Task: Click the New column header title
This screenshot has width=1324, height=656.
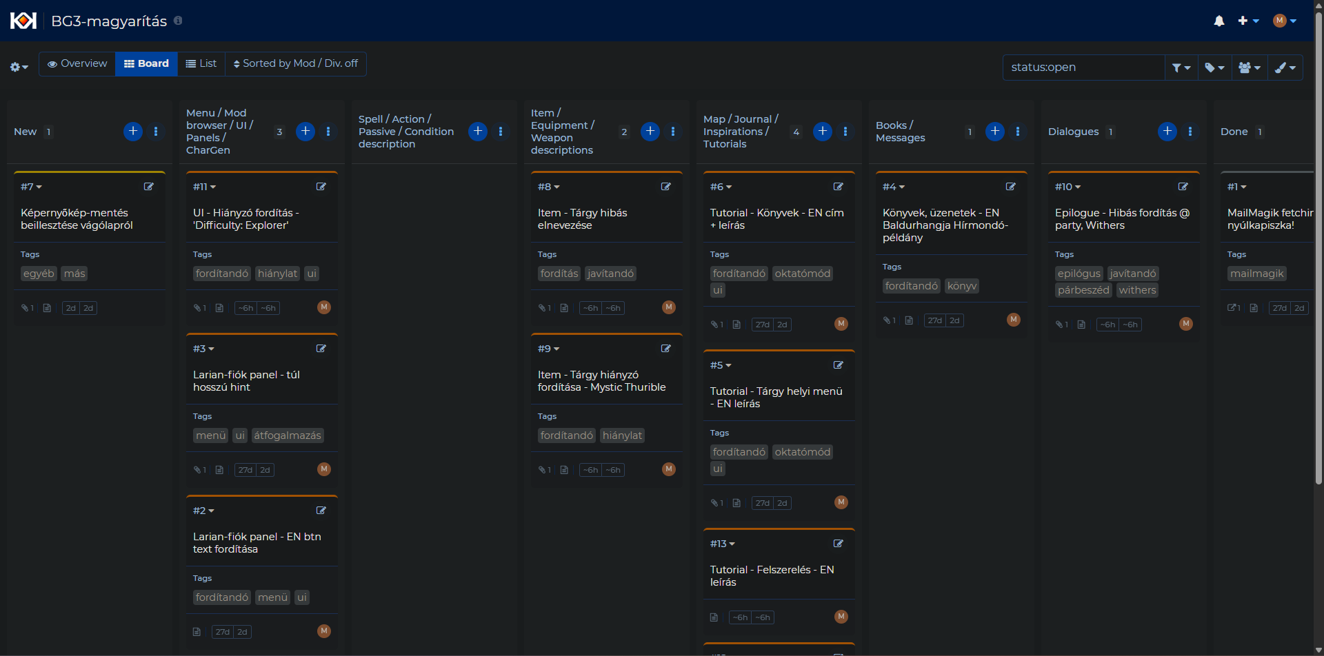Action: point(26,132)
